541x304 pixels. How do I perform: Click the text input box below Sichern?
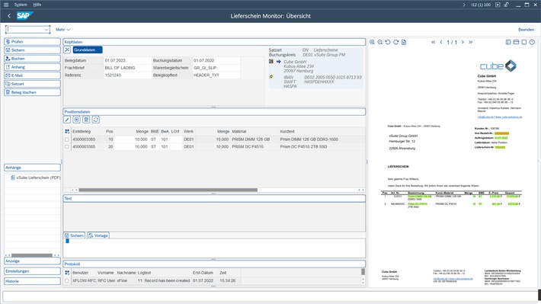214,248
